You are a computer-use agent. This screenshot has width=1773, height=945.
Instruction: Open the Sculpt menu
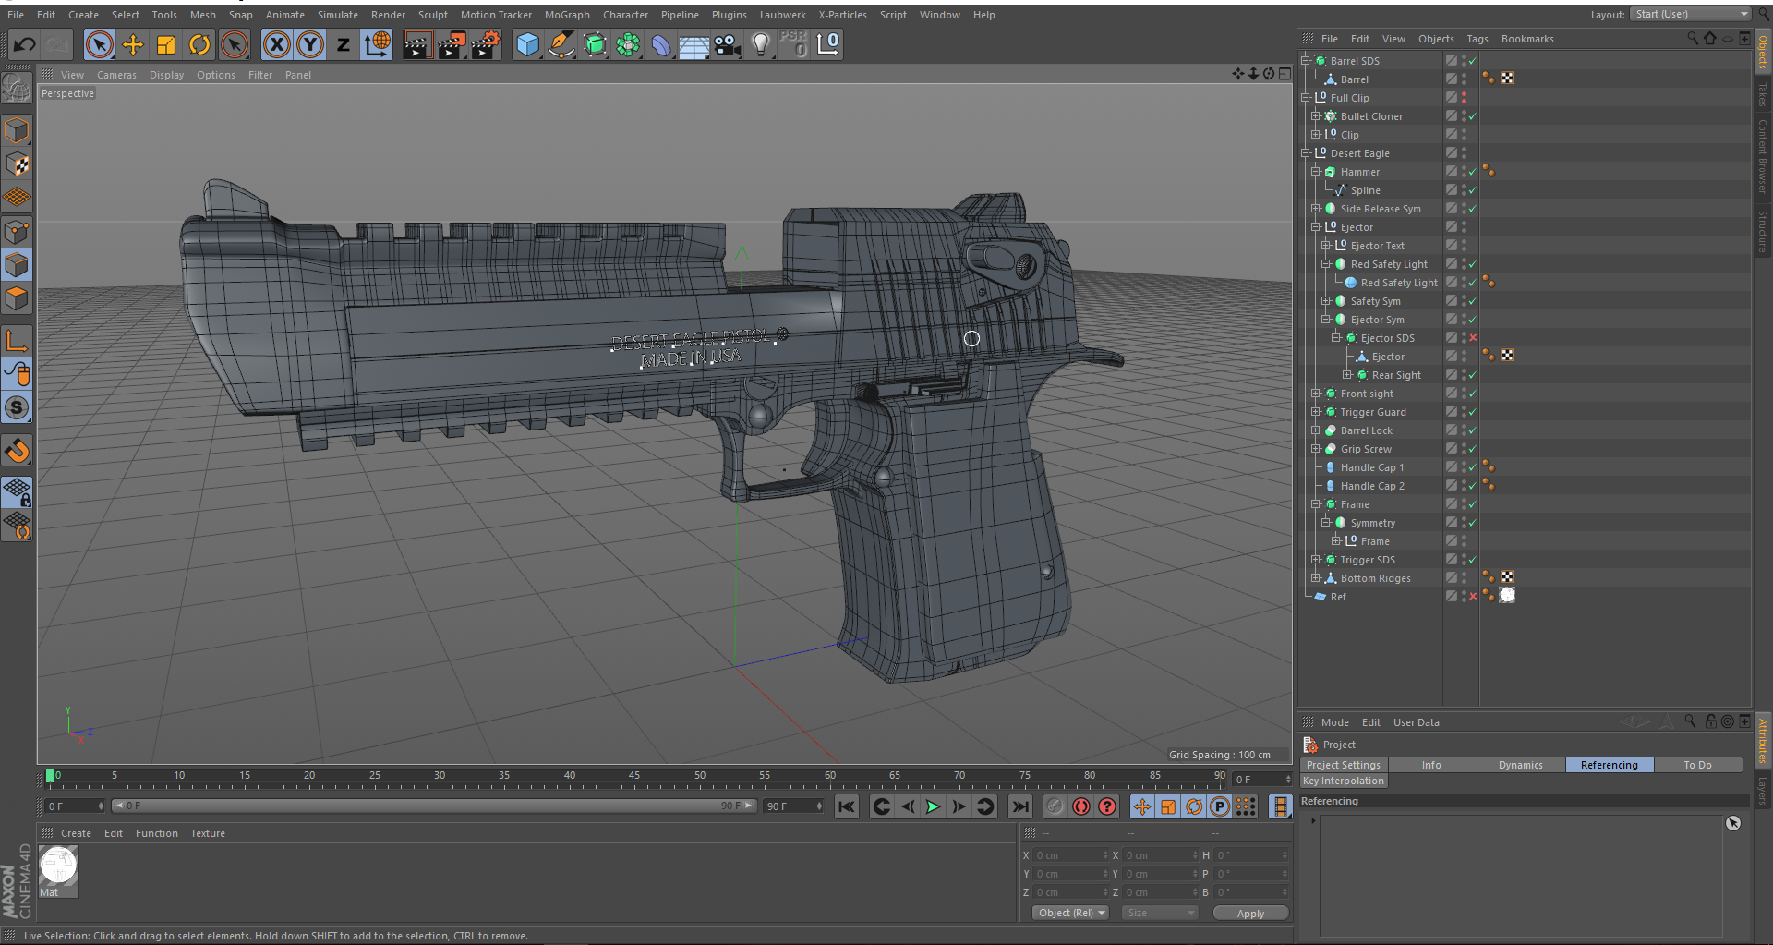coord(432,15)
